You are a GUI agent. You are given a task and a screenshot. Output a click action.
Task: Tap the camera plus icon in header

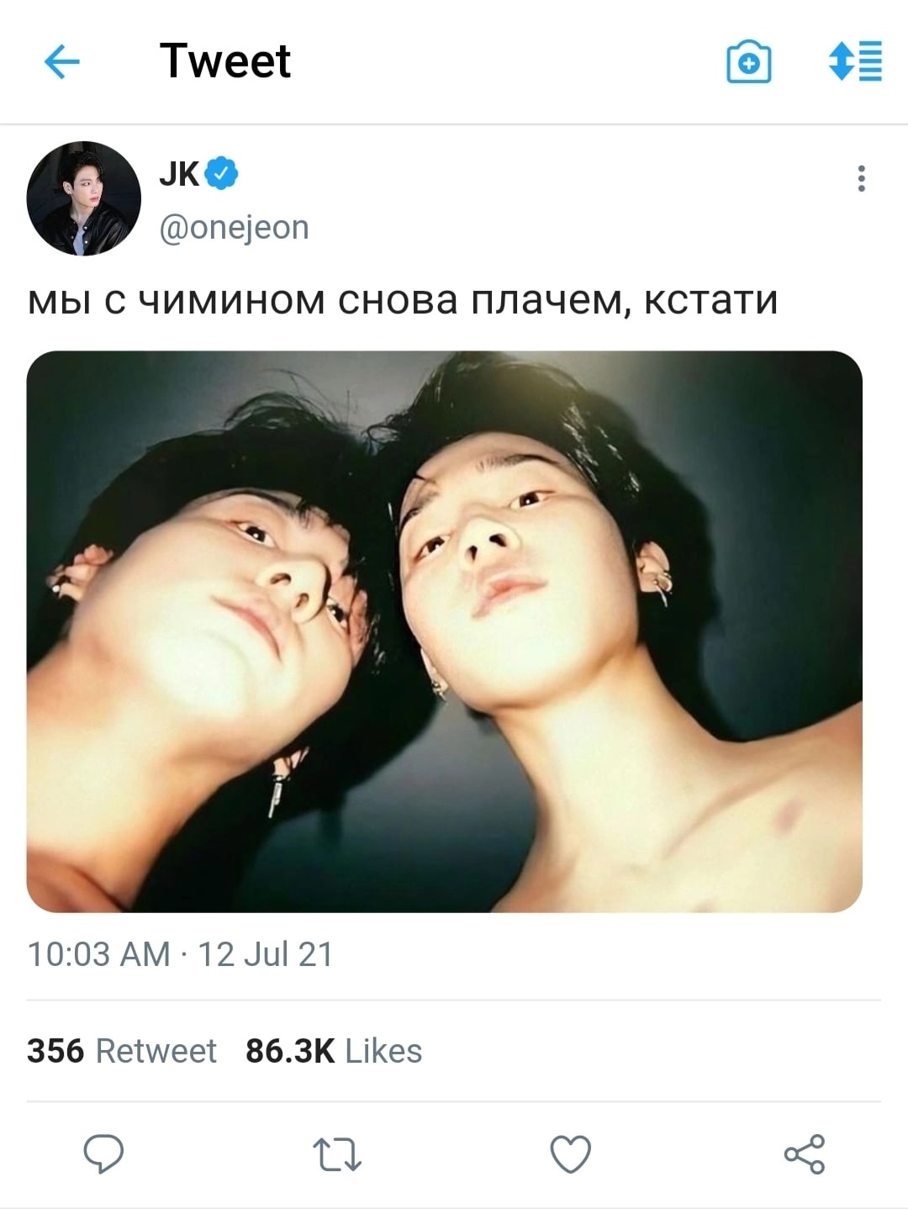[x=748, y=61]
